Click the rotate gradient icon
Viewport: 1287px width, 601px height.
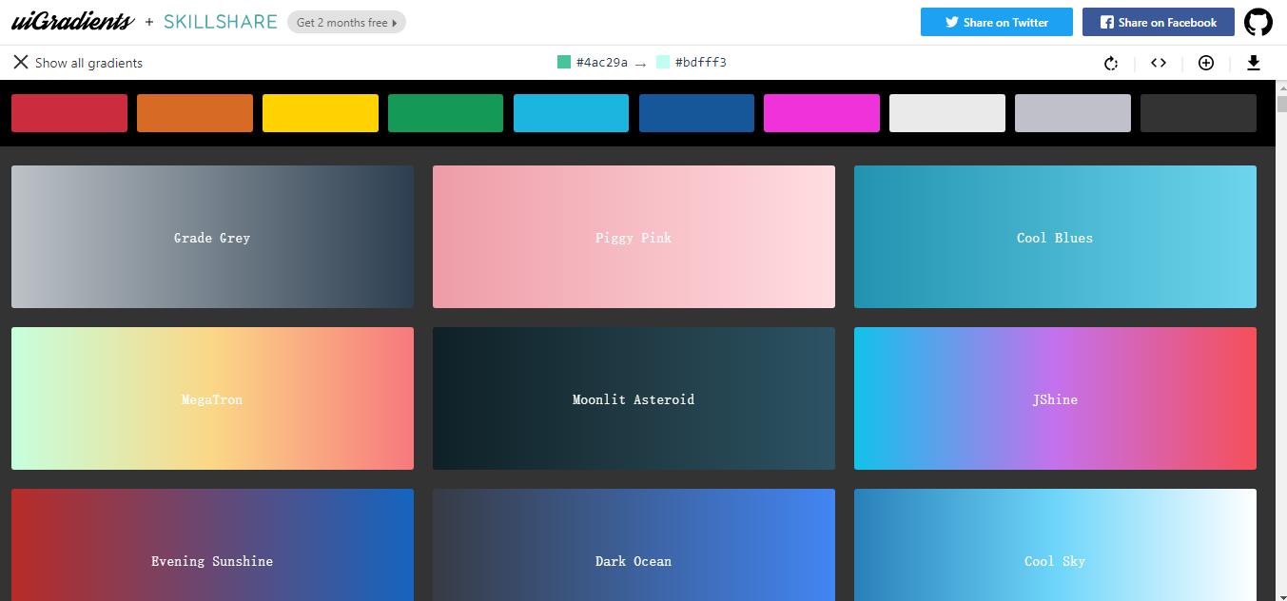[x=1111, y=63]
